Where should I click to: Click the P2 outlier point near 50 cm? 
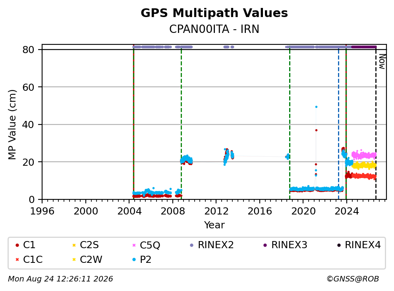pyautogui.click(x=317, y=107)
